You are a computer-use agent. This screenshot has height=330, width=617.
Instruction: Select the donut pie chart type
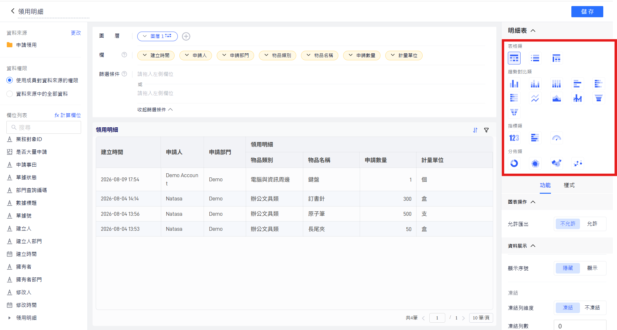tap(514, 163)
